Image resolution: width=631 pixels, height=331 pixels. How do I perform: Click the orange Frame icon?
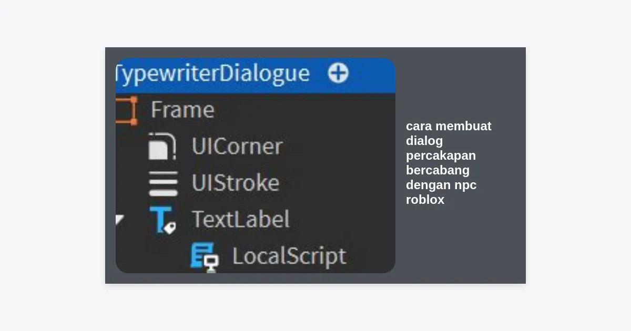coord(126,110)
